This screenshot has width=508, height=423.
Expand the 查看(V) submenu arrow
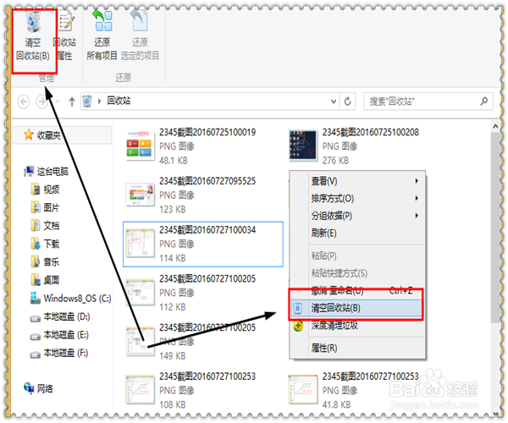pyautogui.click(x=417, y=181)
